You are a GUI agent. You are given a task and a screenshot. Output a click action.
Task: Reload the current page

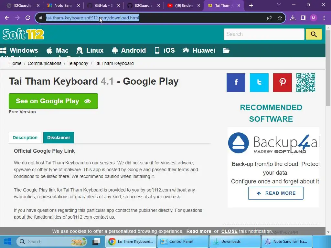click(x=28, y=18)
